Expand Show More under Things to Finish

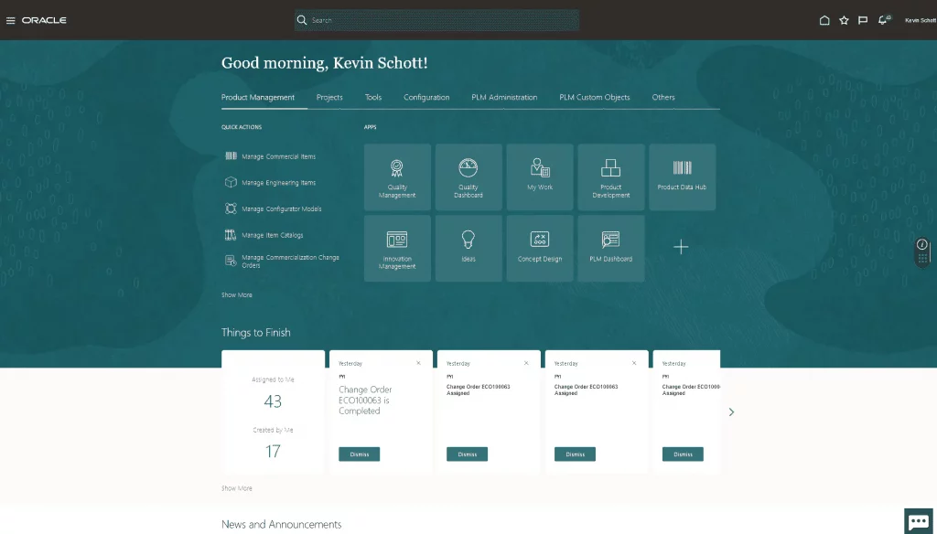coord(237,488)
